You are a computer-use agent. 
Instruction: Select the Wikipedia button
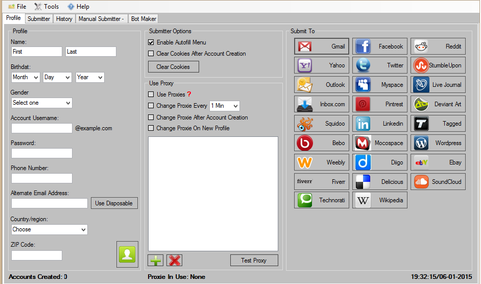(x=380, y=200)
